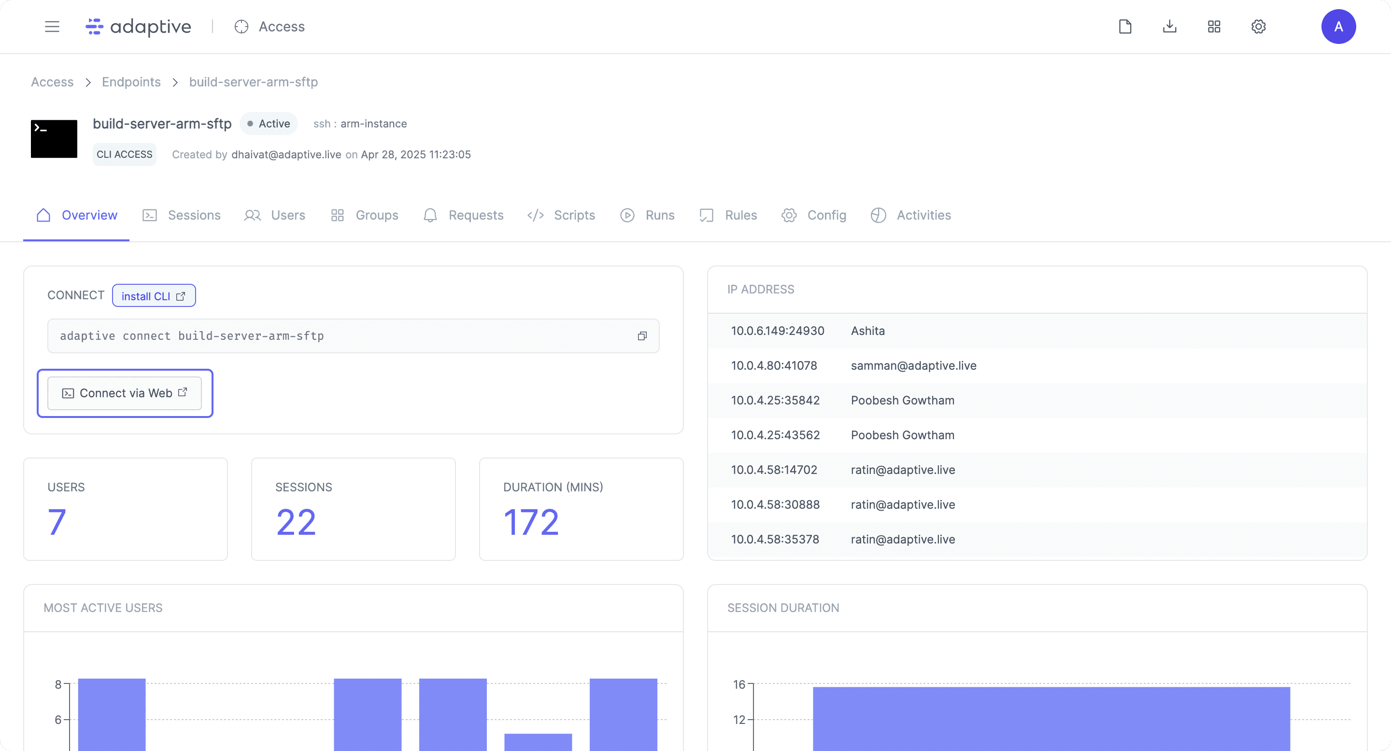Go to Access breadcrumb
This screenshot has width=1391, height=751.
point(52,82)
